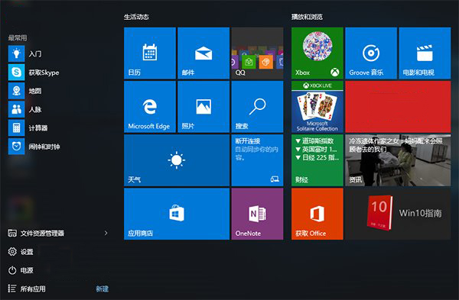459x300 pixels.
Task: Open 电影和电视 tile
Action: coord(425,53)
